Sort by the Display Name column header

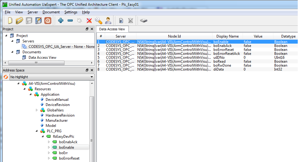(227, 36)
